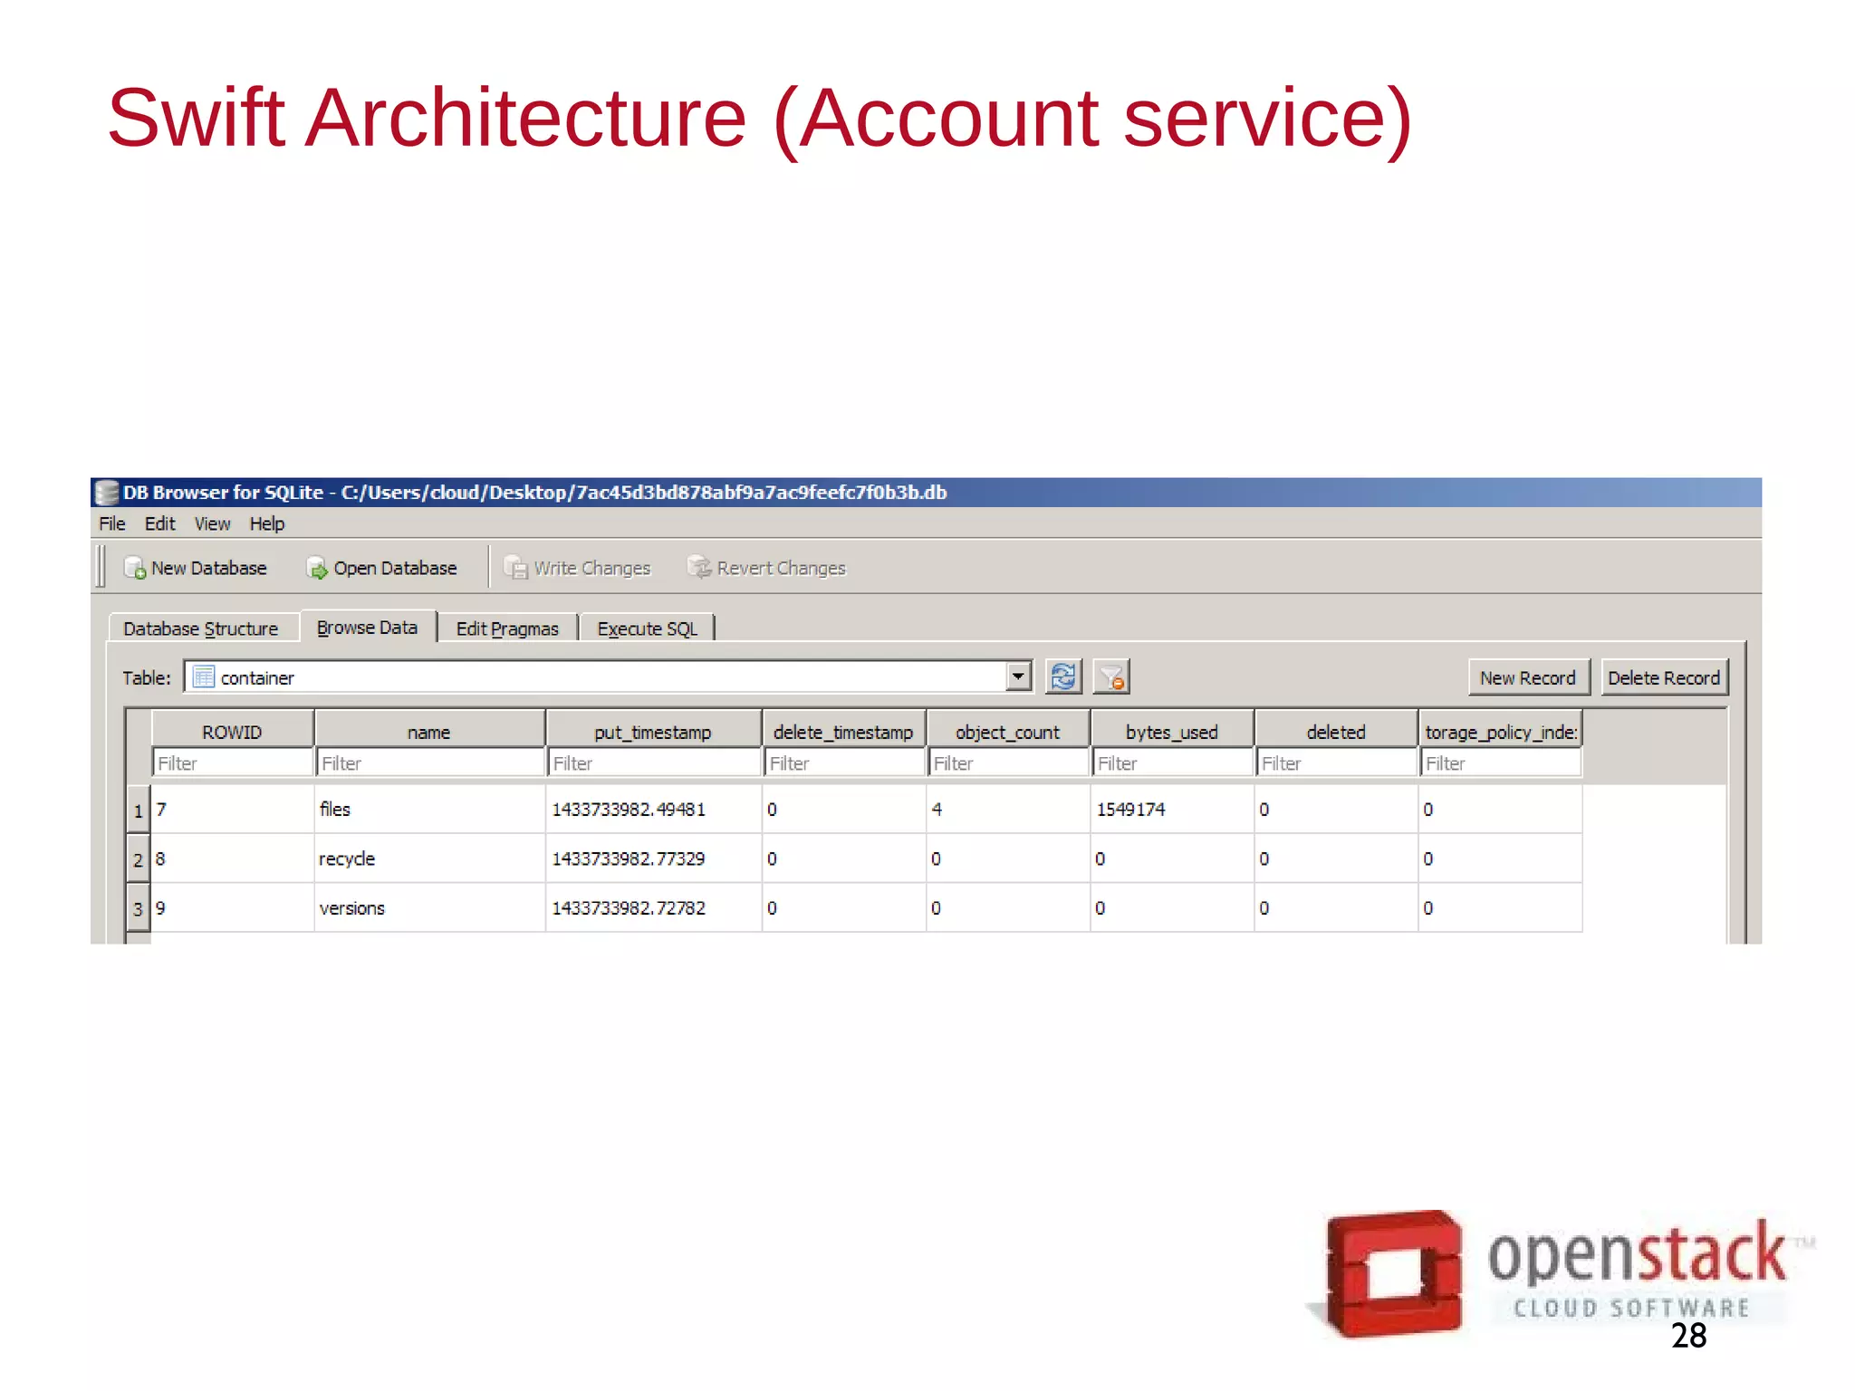Image resolution: width=1855 pixels, height=1391 pixels.
Task: Select ROWID cell with value 8
Action: [232, 858]
